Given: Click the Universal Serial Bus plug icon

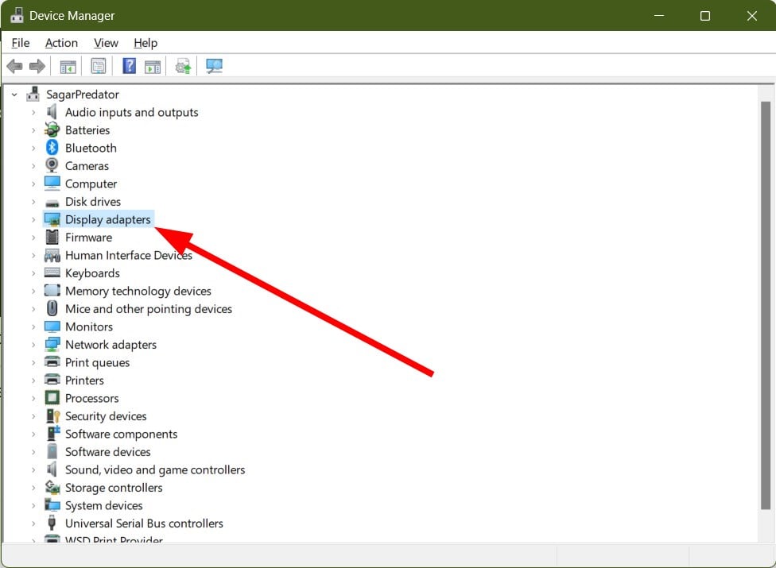Looking at the screenshot, I should tap(52, 523).
